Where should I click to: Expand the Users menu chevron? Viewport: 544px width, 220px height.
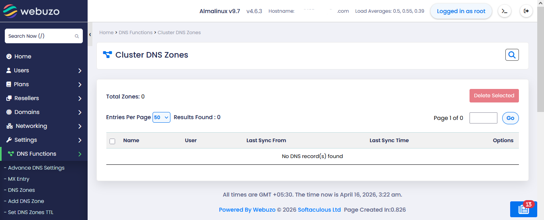click(x=80, y=71)
